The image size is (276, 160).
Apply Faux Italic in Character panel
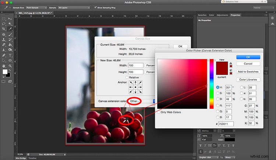coord(205,146)
